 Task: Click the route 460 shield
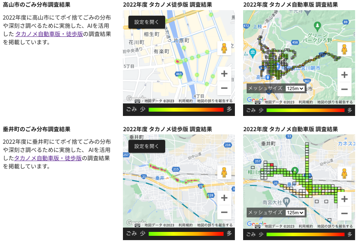pyautogui.click(x=179, y=74)
